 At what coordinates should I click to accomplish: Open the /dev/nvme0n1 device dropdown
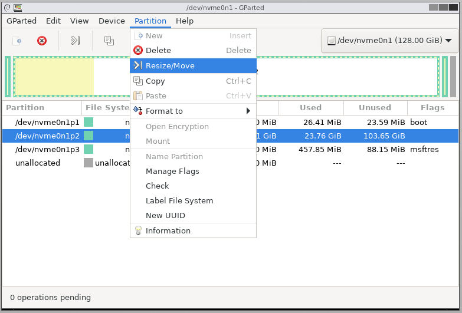click(x=390, y=41)
